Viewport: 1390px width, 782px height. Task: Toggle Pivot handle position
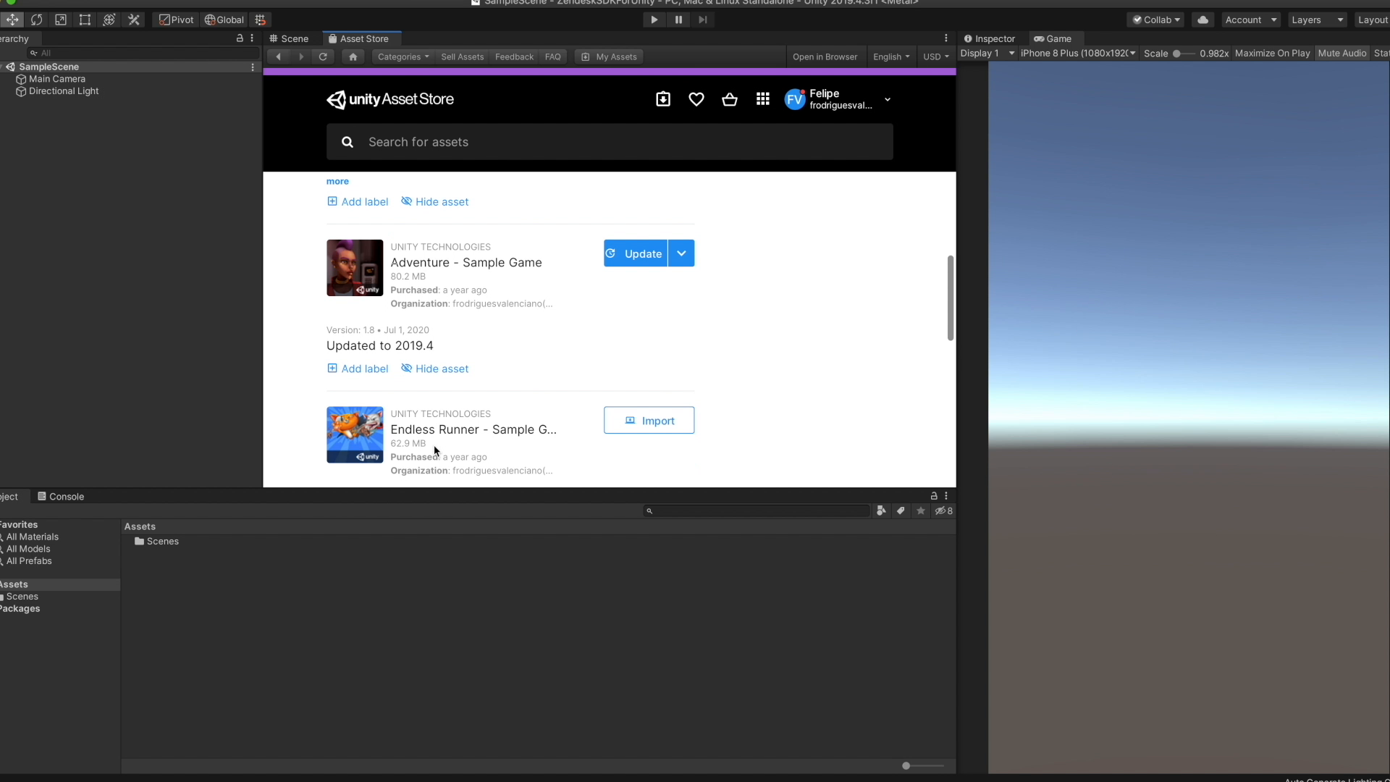[177, 20]
